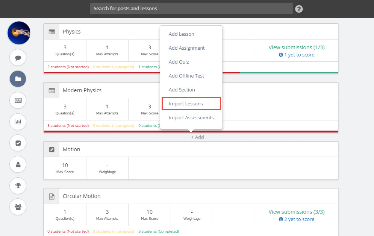This screenshot has height=236, width=374.
Task: Click 3 students (Not started) status
Action: click(68, 126)
